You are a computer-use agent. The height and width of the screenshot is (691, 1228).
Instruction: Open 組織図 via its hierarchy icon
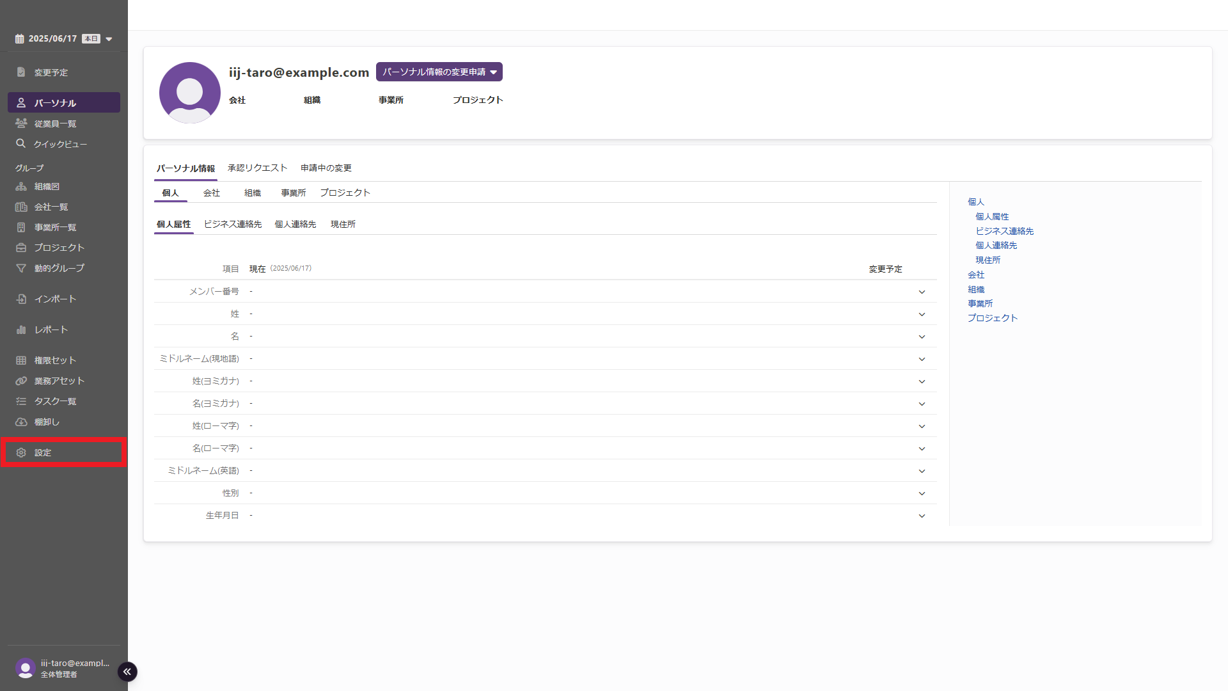coord(21,186)
